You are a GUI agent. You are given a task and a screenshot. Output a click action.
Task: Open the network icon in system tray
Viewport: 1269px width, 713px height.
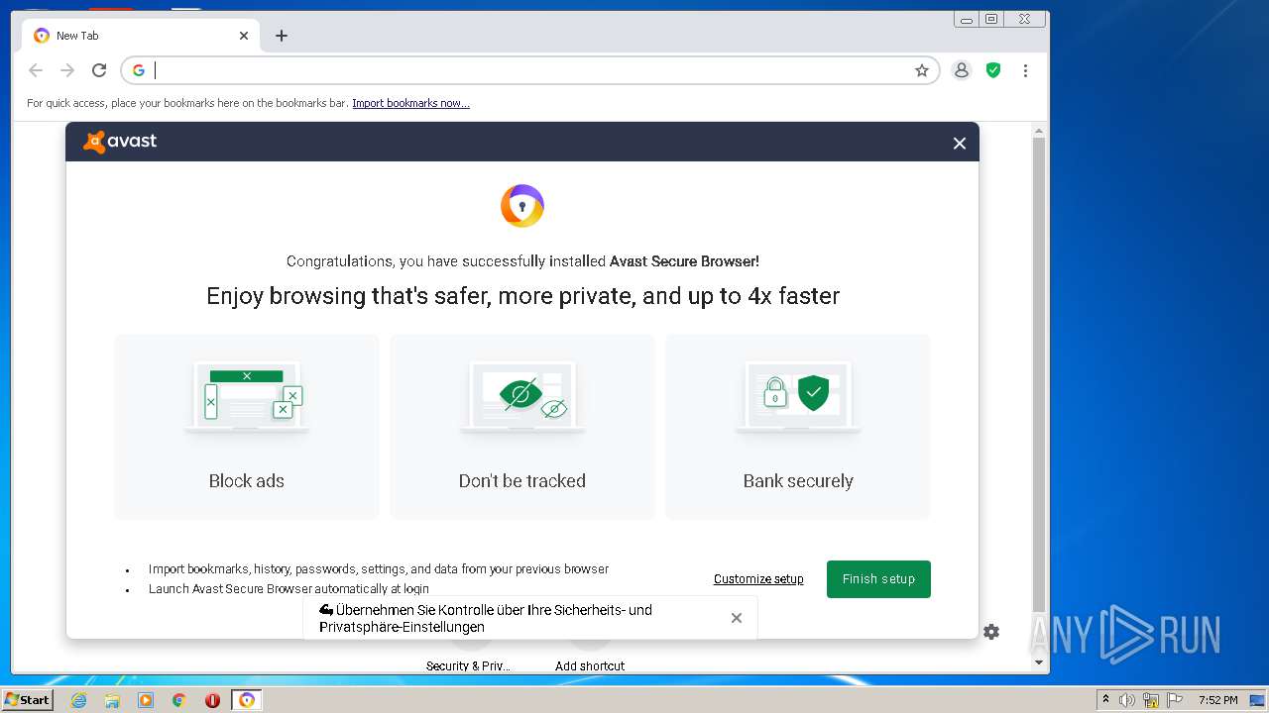1151,700
